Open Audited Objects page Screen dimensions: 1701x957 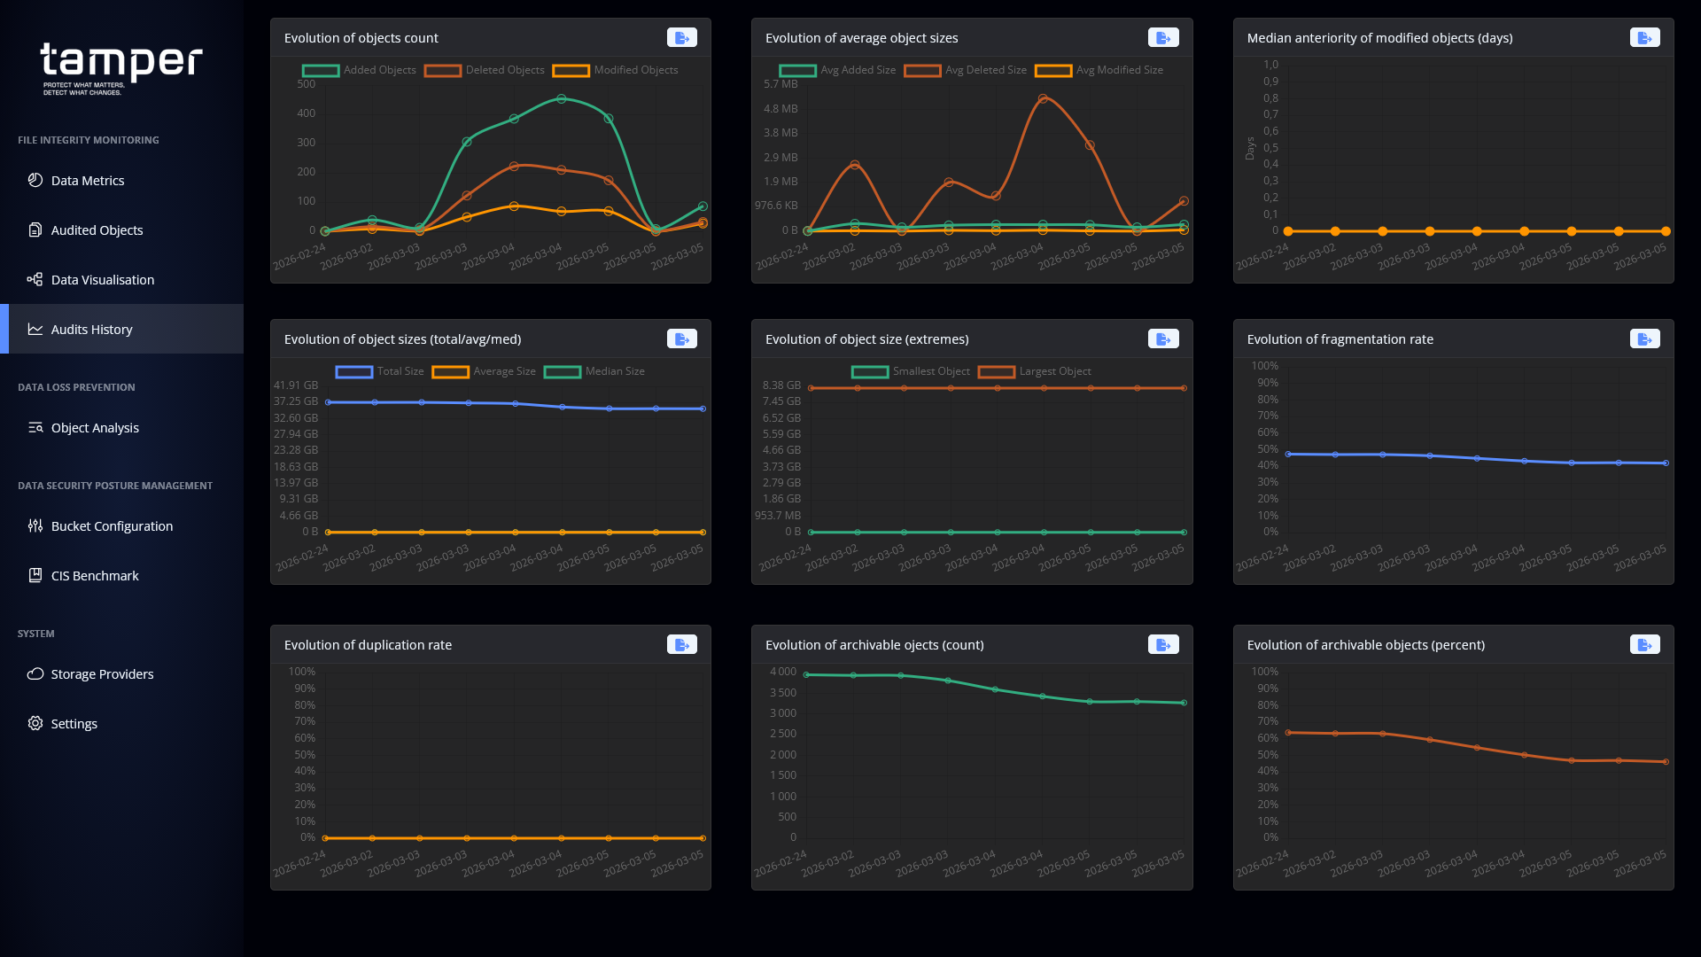97,230
